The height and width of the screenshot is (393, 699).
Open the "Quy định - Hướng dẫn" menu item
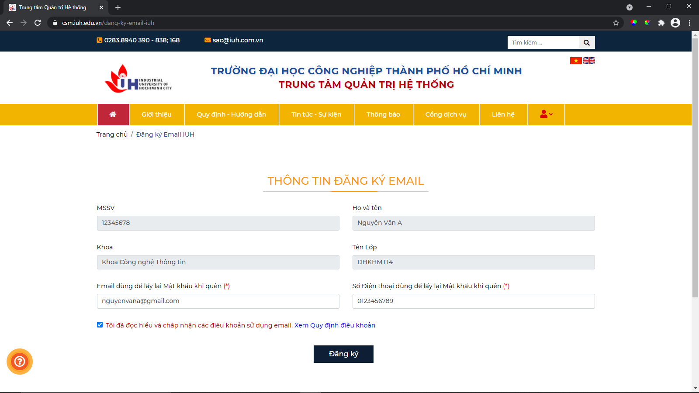(x=232, y=114)
